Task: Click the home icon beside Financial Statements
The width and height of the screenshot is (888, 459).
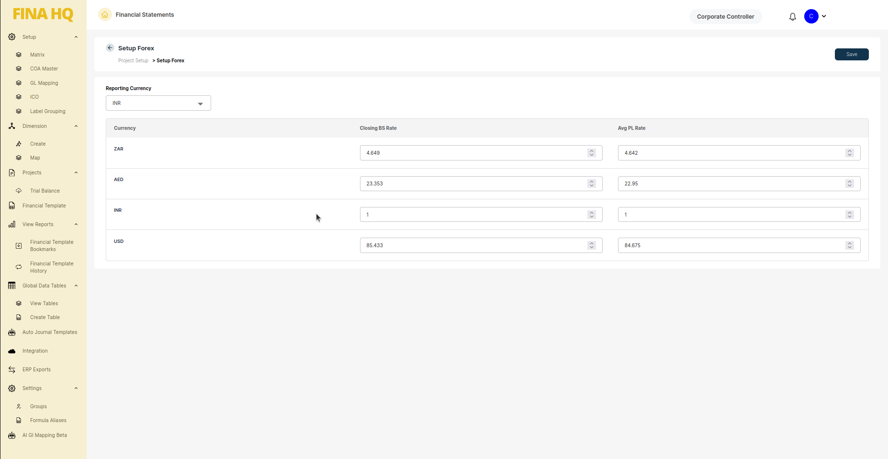Action: click(x=105, y=15)
